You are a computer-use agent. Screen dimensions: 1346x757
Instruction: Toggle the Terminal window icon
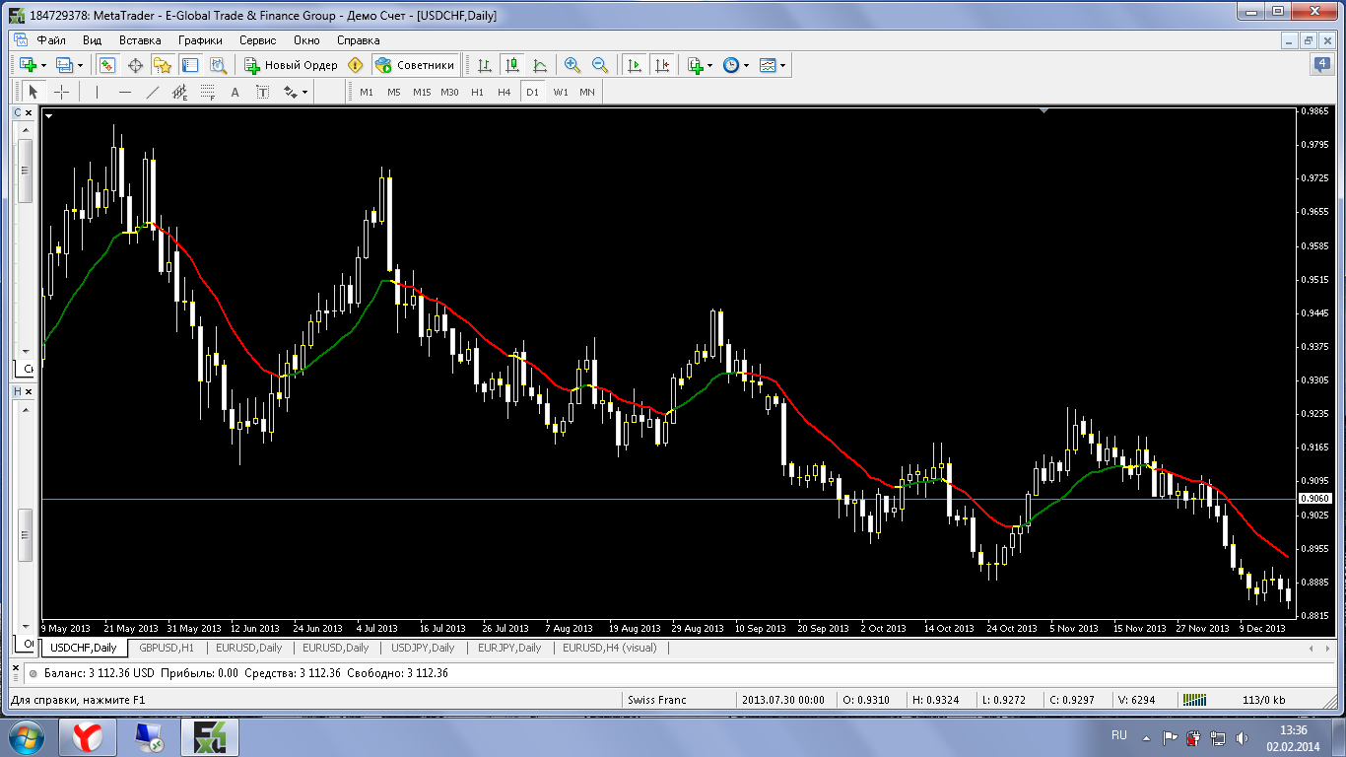tap(190, 65)
